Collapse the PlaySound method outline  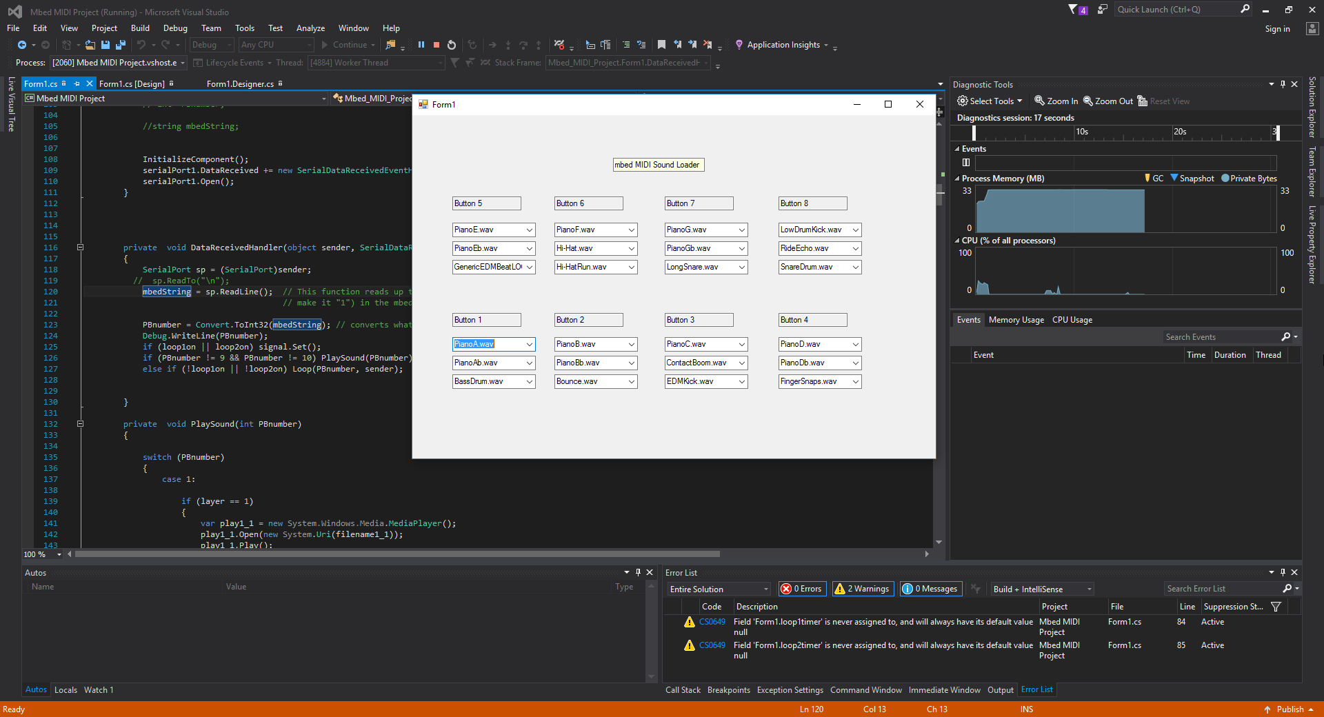point(80,424)
